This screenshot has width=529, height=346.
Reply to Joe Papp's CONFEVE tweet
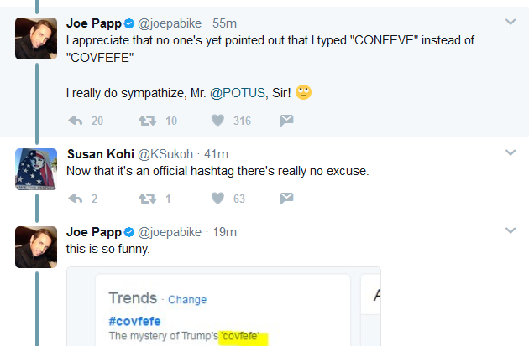coord(76,121)
